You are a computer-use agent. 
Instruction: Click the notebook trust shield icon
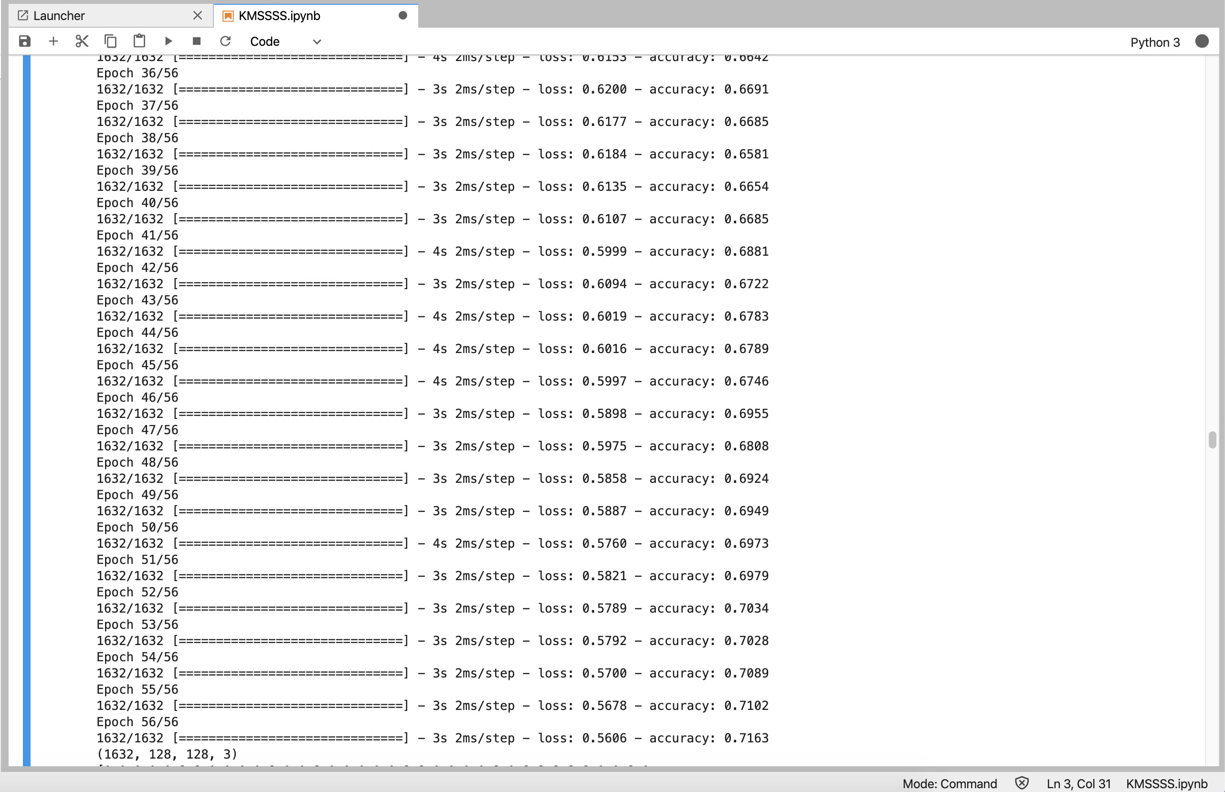click(1021, 783)
